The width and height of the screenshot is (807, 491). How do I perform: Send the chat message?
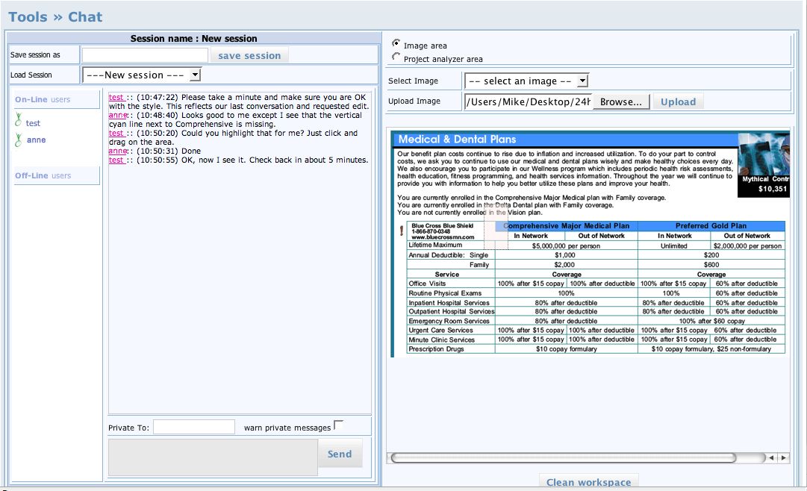point(340,454)
